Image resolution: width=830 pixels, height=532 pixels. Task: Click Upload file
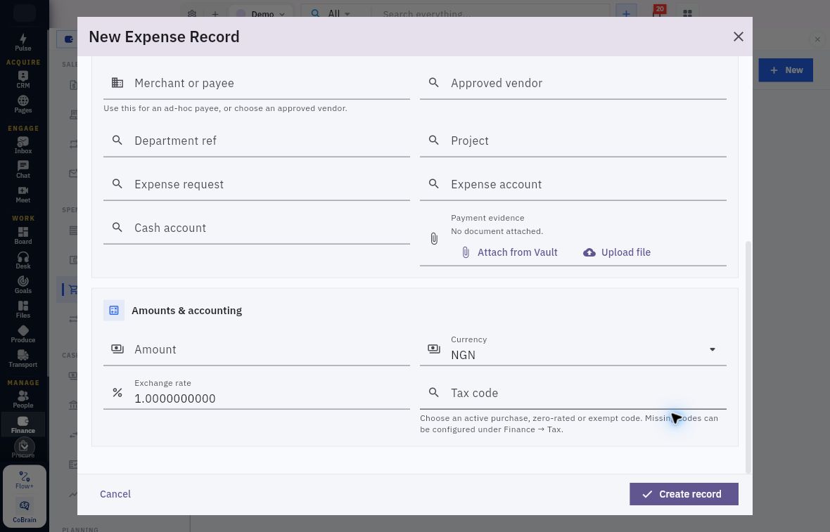[617, 252]
